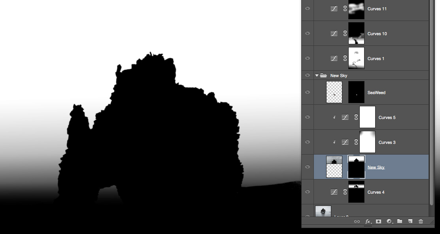440x234 pixels.
Task: Click the Link Layers icon
Action: pos(357,221)
